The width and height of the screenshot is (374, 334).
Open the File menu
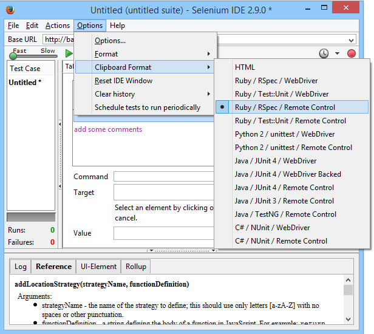pyautogui.click(x=13, y=26)
